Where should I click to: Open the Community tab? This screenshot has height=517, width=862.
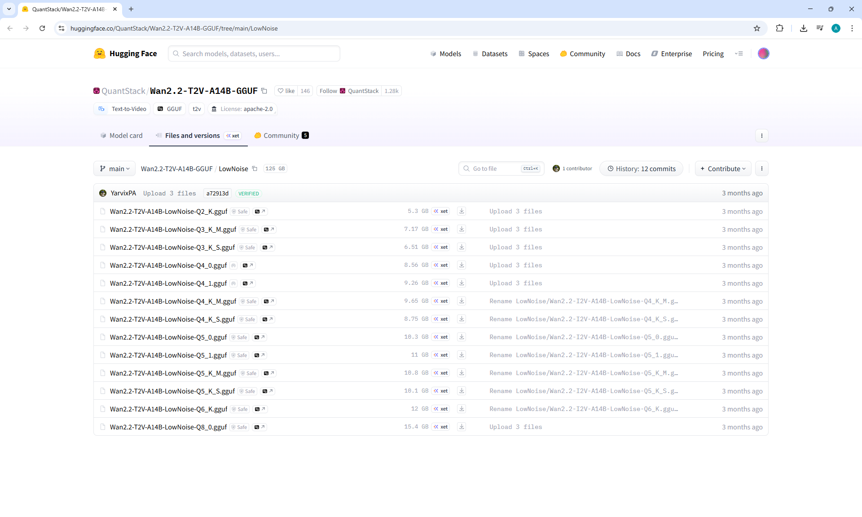(281, 136)
